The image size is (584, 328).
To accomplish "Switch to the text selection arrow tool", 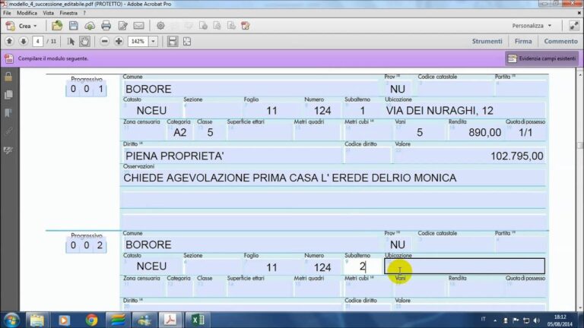I will [71, 41].
